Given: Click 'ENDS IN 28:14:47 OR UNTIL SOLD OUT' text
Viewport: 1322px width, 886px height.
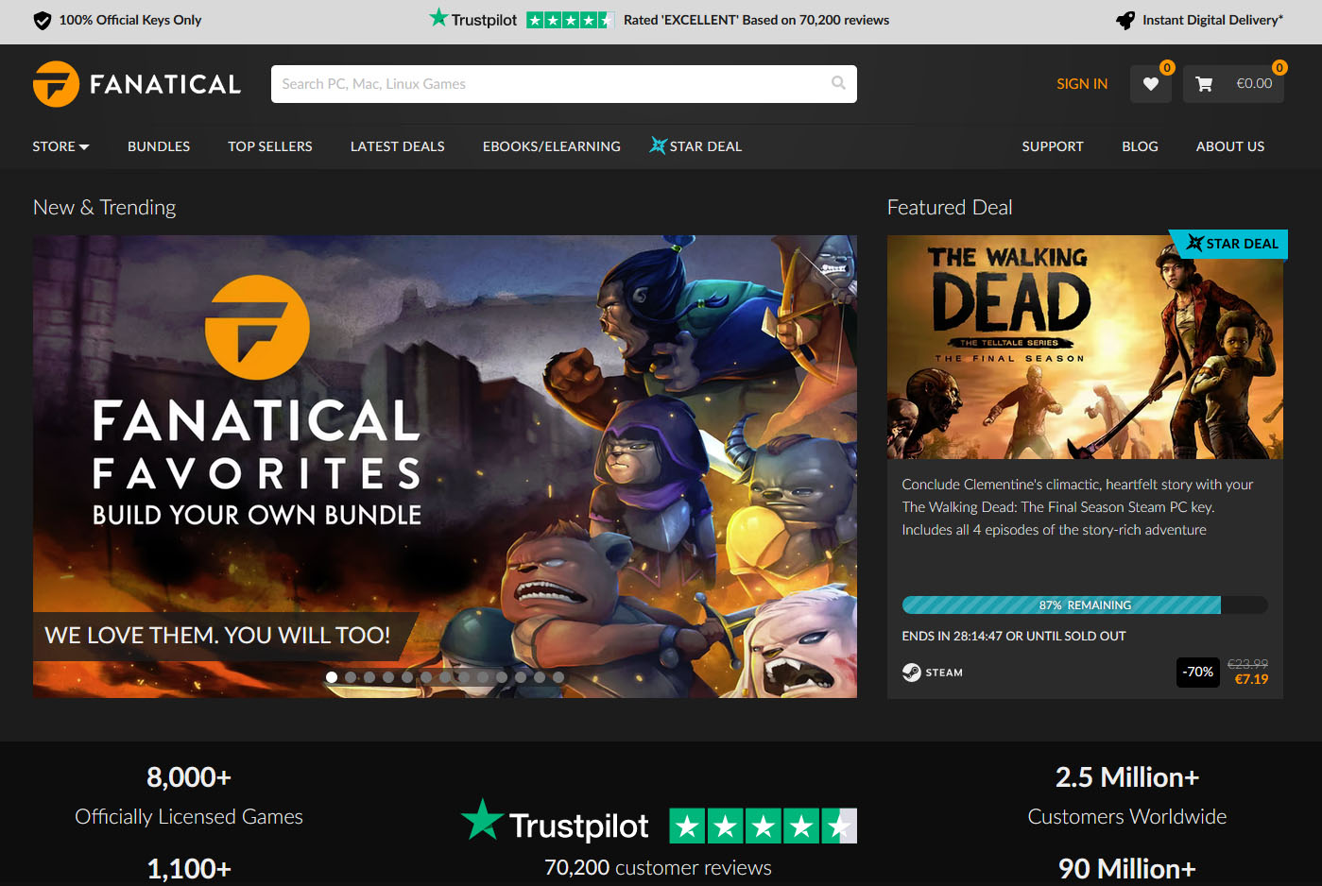Looking at the screenshot, I should pyautogui.click(x=1014, y=637).
